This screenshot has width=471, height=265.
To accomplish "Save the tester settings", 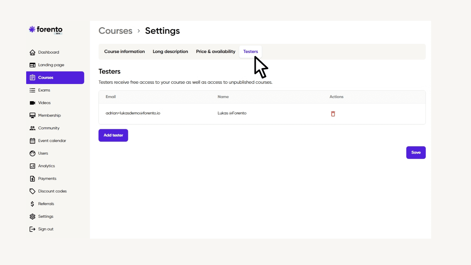I will 416,153.
